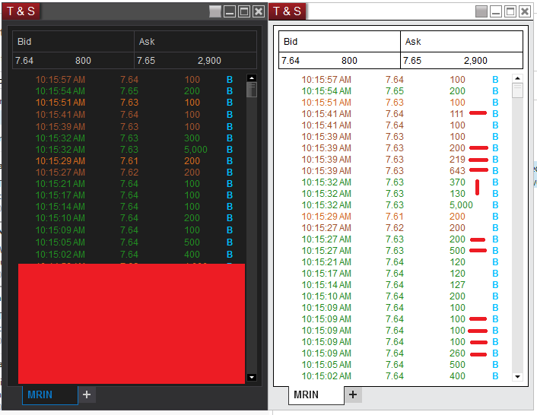
Task: Click the 7.64 bid price in the dark window
Action: (x=24, y=61)
